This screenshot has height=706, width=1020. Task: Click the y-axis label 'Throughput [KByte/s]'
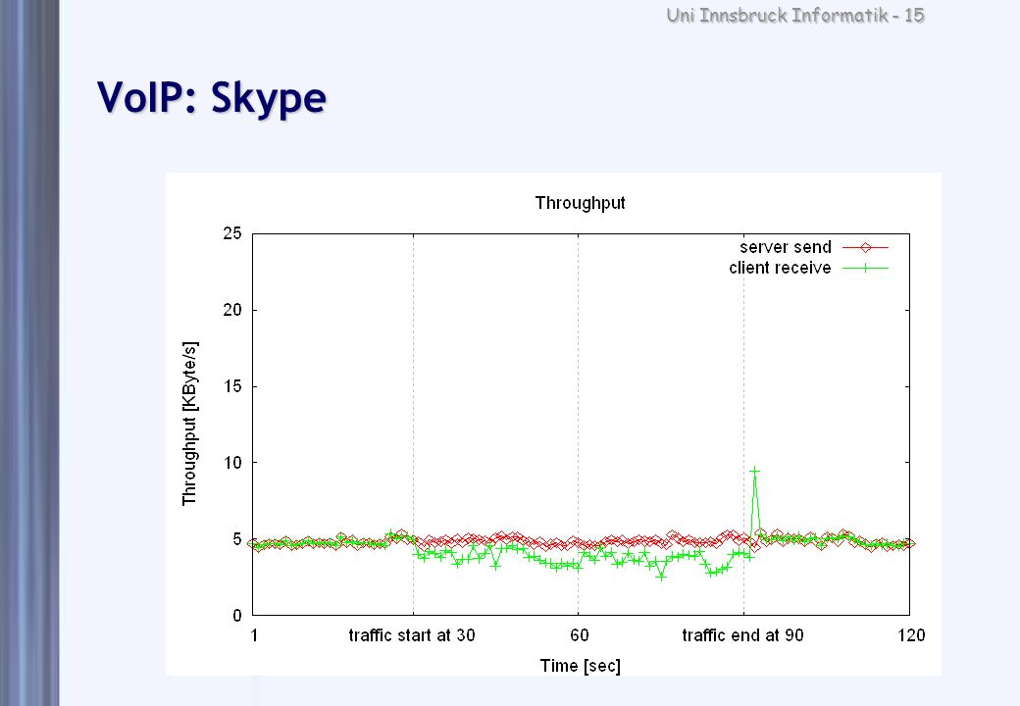[x=189, y=424]
